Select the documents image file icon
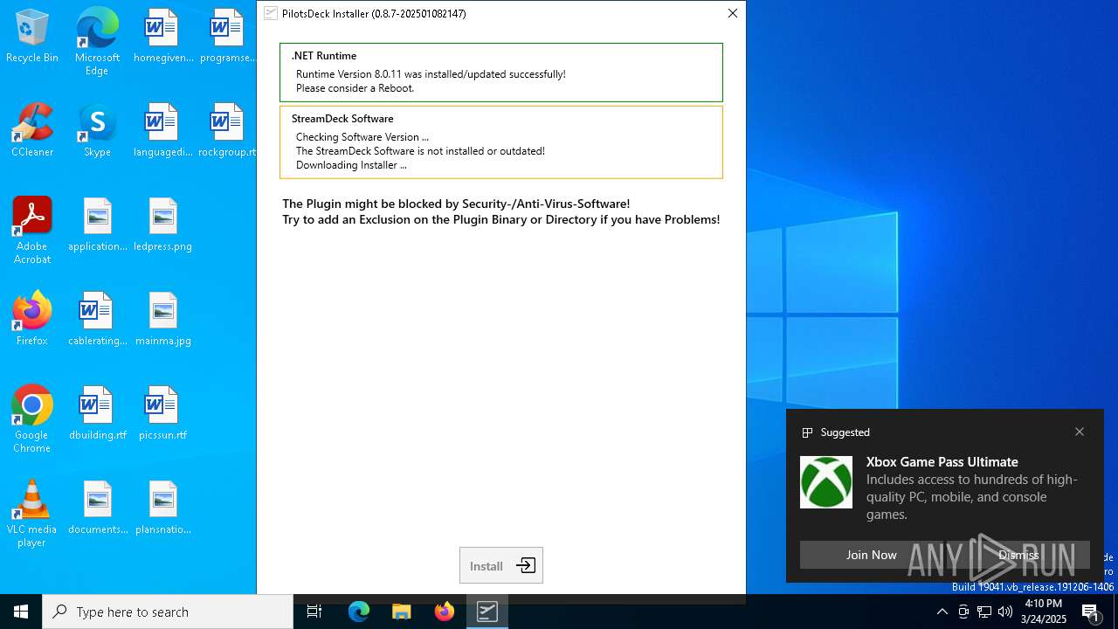 click(97, 508)
